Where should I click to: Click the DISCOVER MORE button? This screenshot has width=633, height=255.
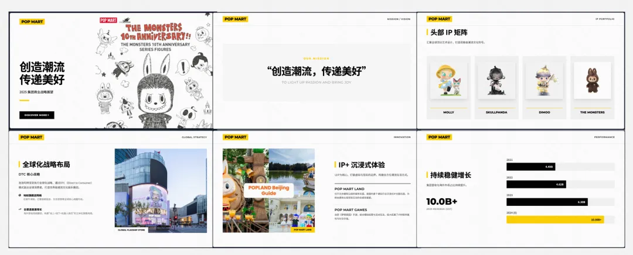pyautogui.click(x=37, y=115)
